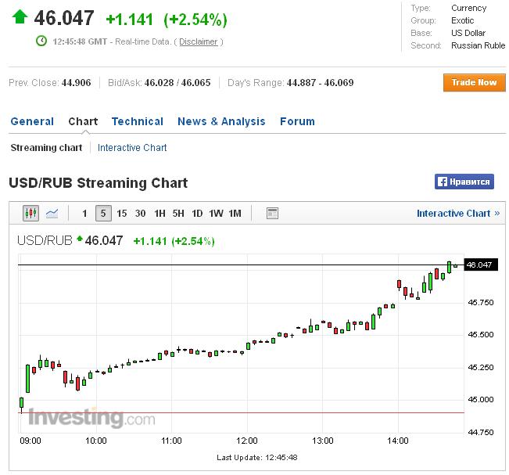
Task: Click the 11:00 time axis label
Action: 171,441
